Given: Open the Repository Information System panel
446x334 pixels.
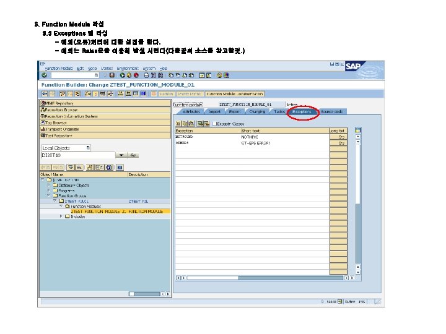Looking at the screenshot, I should pos(105,116).
